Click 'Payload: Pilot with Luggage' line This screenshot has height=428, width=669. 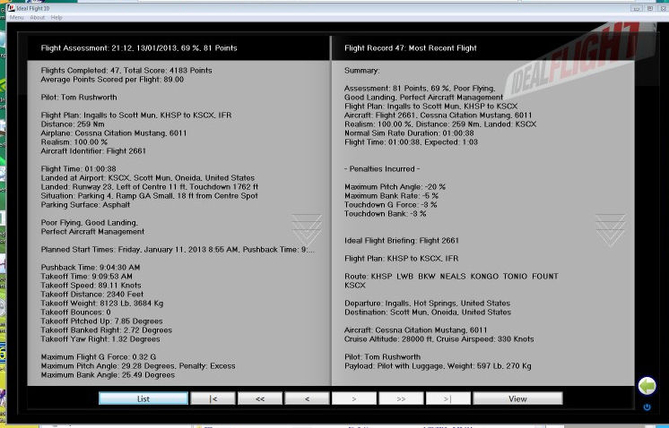coord(438,366)
